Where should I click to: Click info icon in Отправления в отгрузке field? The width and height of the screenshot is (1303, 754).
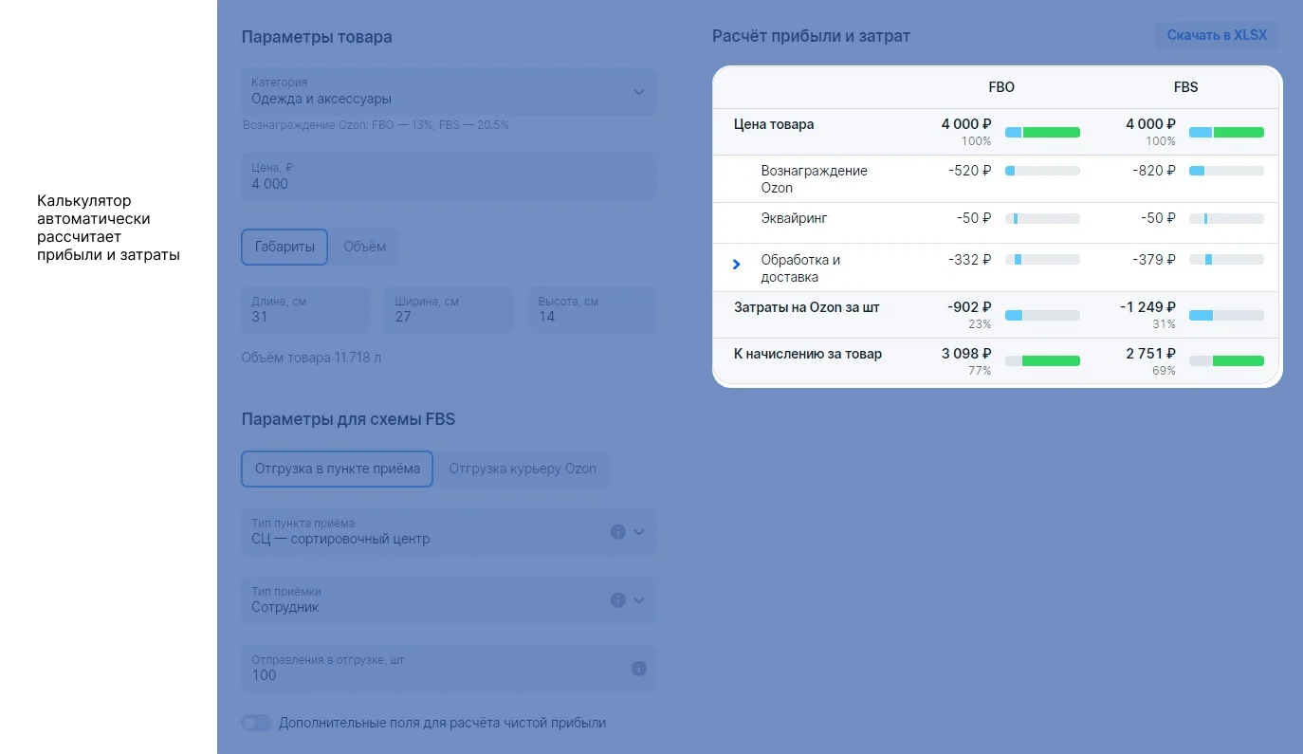coord(639,669)
